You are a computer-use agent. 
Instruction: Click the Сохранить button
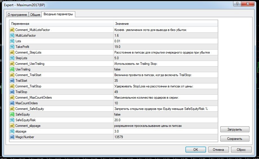point(235,139)
